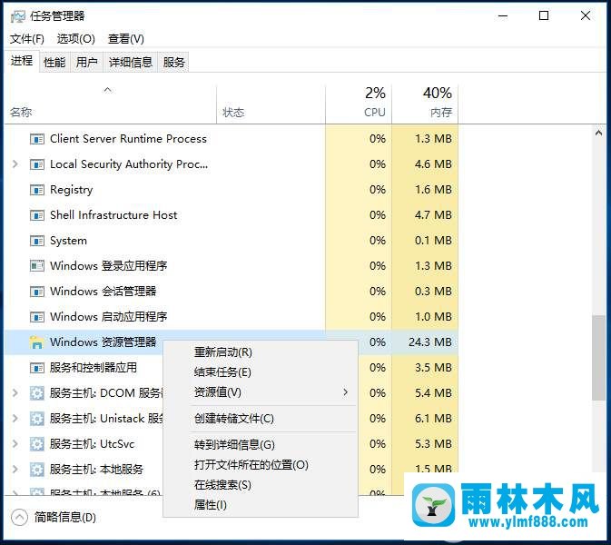This screenshot has width=611, height=545.
Task: Maximize the Task Manager window
Action: [544, 15]
